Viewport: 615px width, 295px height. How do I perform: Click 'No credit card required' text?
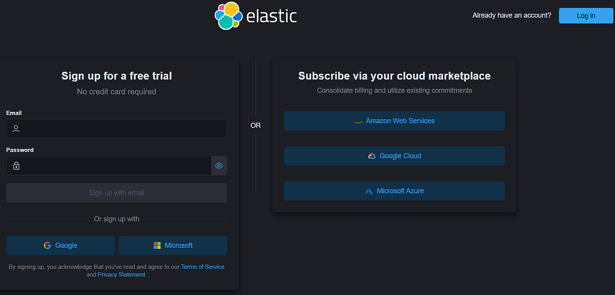pos(116,91)
